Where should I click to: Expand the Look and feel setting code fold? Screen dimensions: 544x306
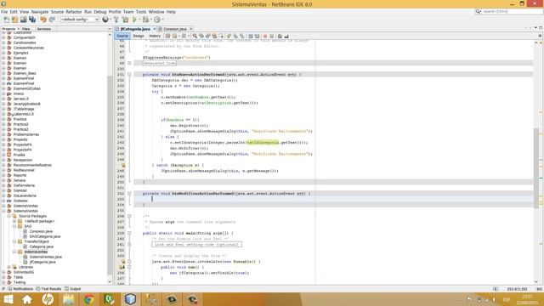[x=129, y=245]
